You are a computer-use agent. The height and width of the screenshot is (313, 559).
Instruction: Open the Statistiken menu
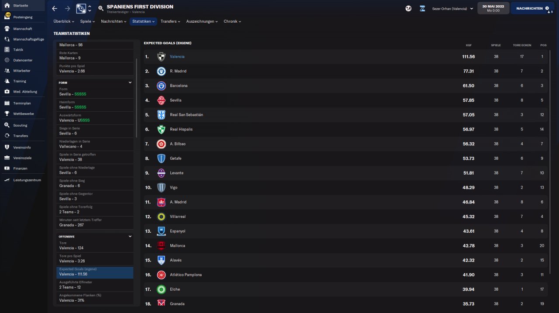pyautogui.click(x=143, y=21)
